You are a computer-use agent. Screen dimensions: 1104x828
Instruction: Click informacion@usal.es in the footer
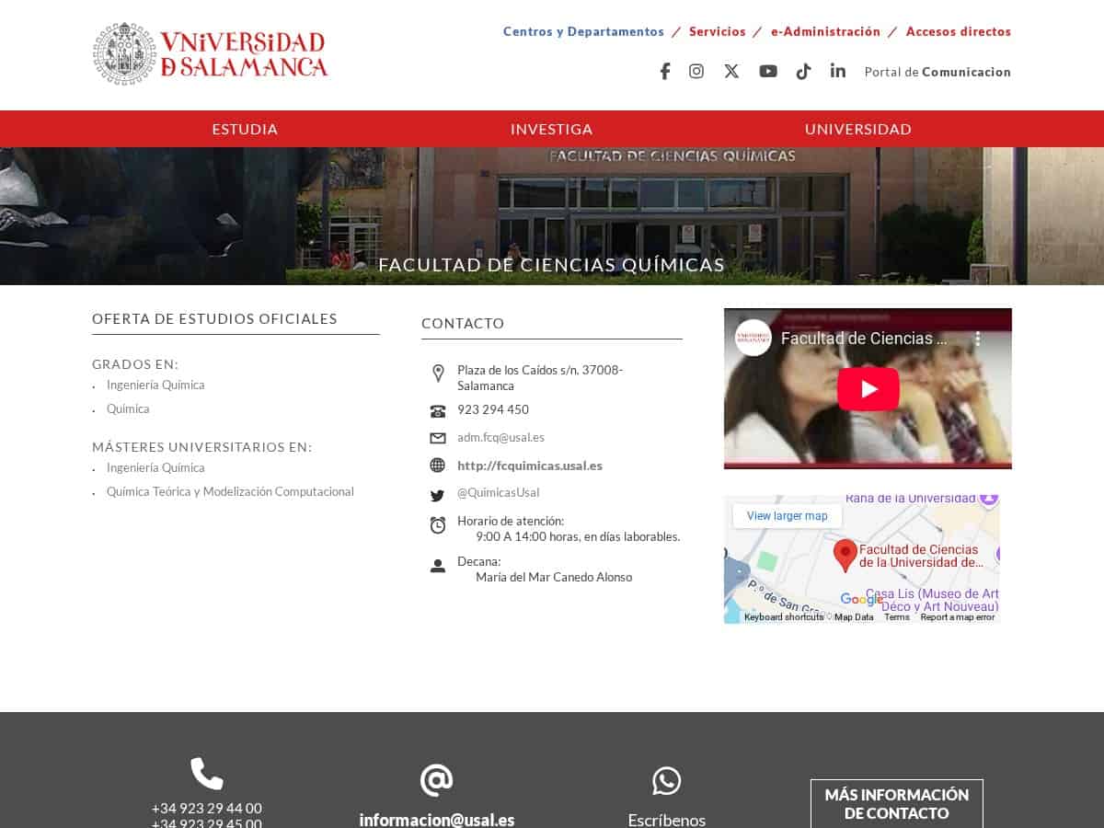pos(436,820)
